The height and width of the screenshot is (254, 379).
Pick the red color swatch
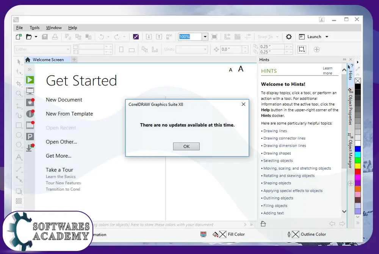click(x=358, y=172)
